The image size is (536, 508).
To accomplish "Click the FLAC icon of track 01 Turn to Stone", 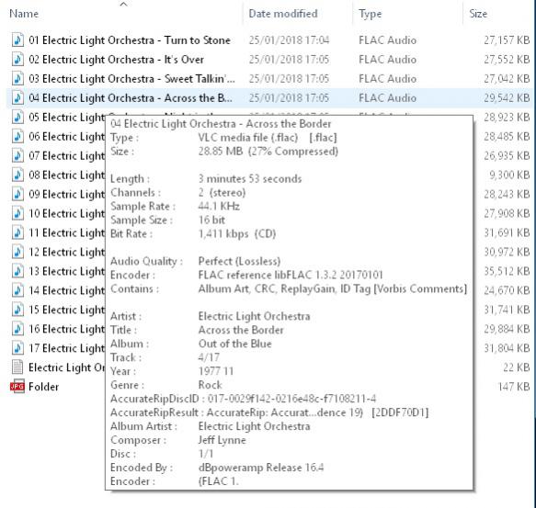I will pyautogui.click(x=17, y=40).
